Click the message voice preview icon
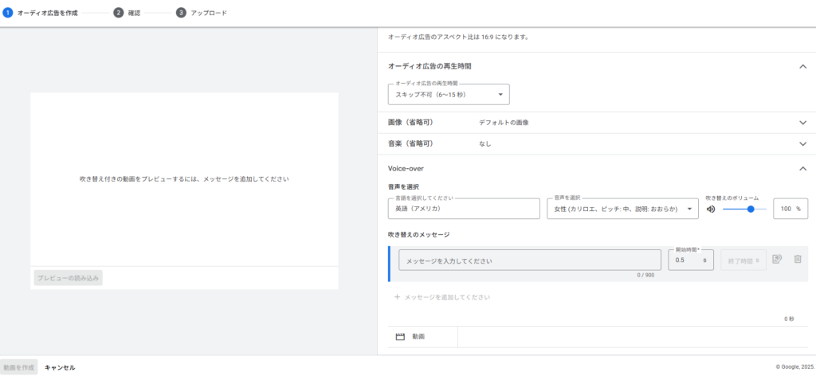816x376 pixels. pos(778,259)
